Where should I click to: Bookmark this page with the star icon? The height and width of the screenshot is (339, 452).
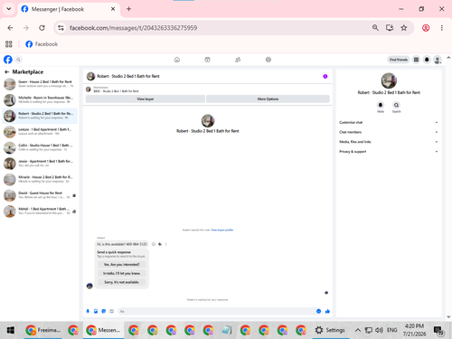[x=404, y=28]
